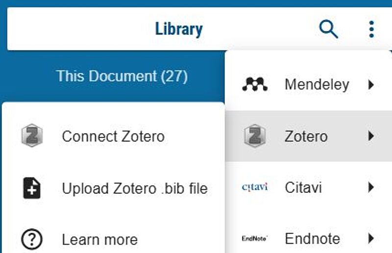392x253 pixels.
Task: Expand the Citavi submenu arrow
Action: pyautogui.click(x=371, y=187)
